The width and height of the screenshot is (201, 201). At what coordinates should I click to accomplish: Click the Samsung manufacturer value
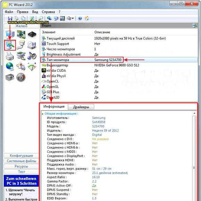click(x=99, y=118)
